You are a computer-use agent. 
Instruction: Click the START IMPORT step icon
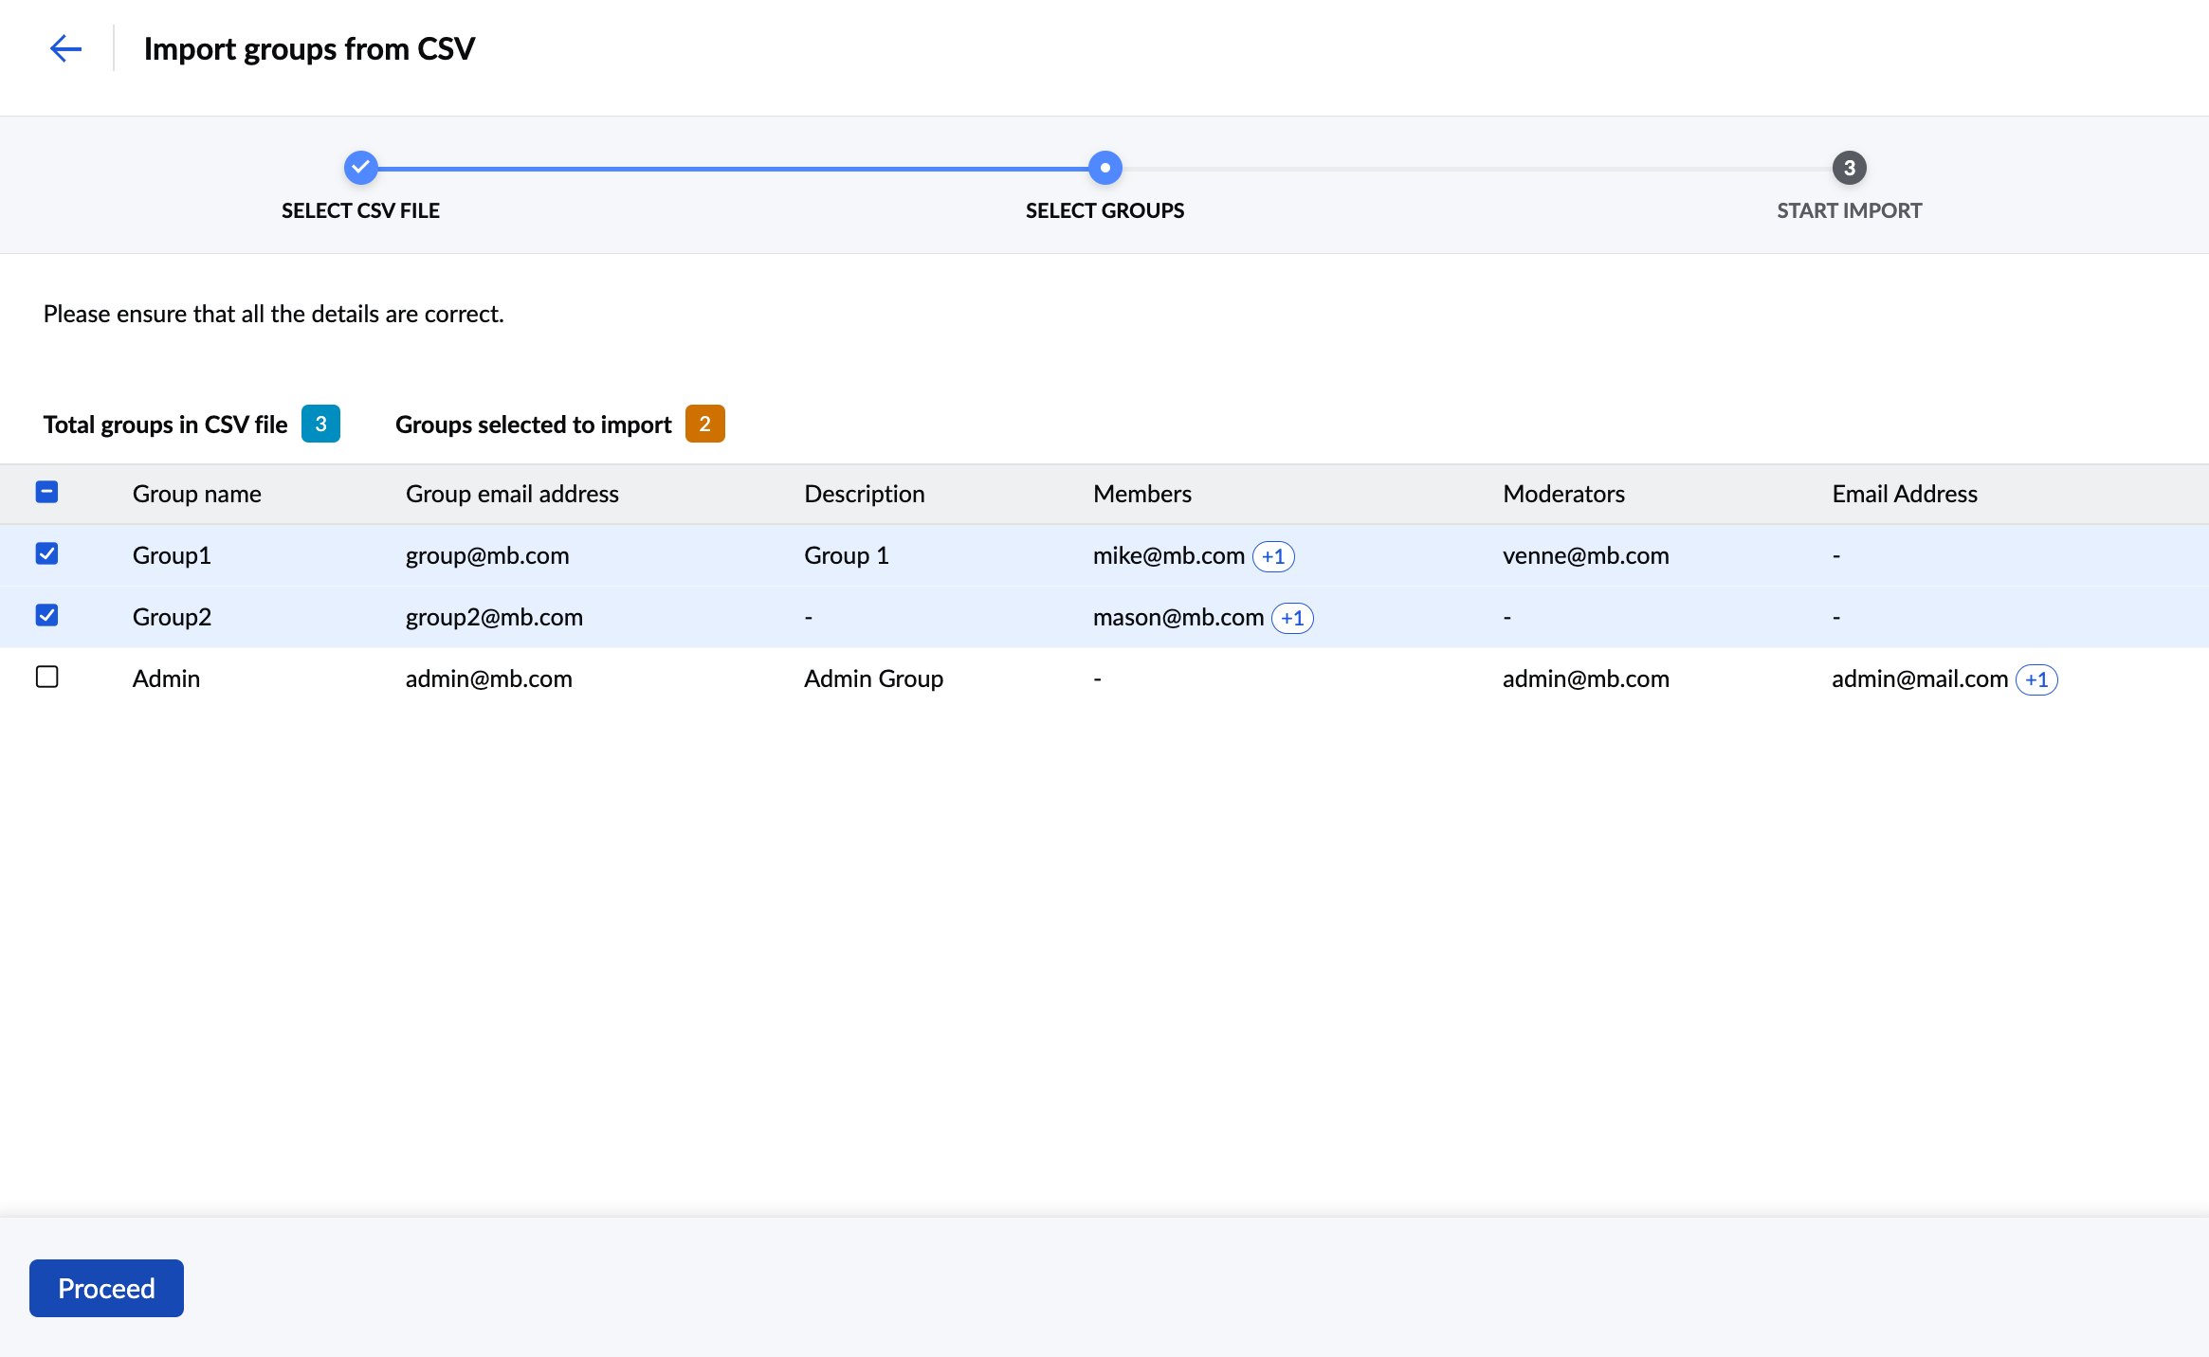click(1848, 166)
